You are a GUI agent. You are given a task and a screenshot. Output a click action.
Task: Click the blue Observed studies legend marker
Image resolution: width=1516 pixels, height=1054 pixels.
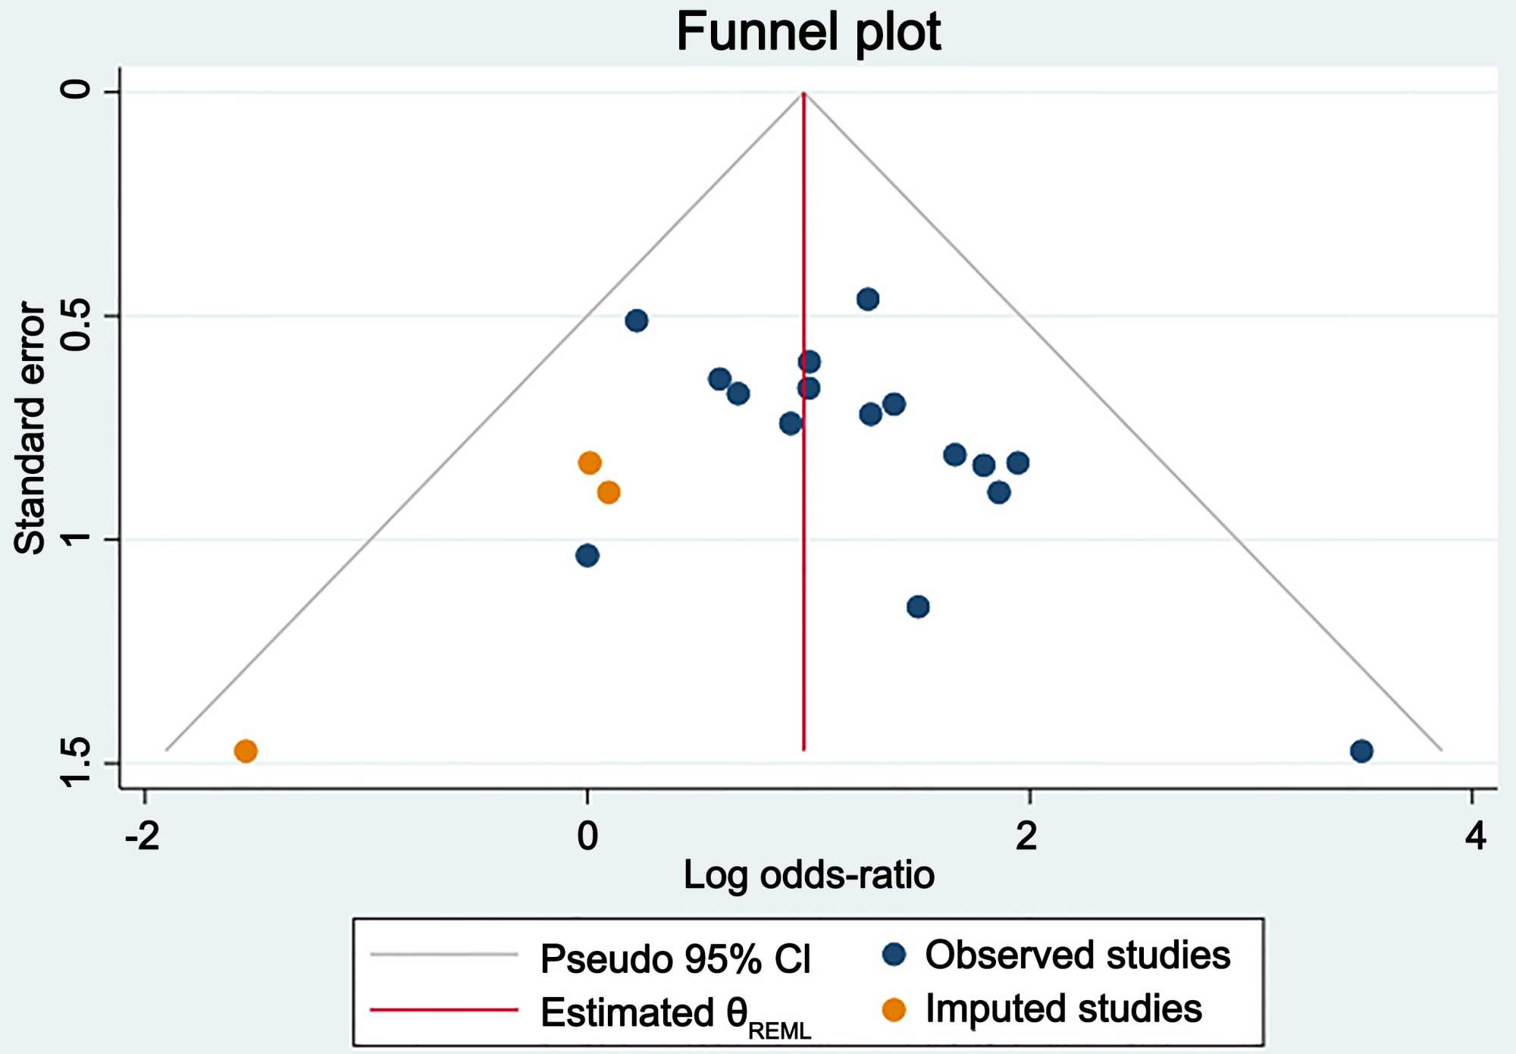(894, 955)
